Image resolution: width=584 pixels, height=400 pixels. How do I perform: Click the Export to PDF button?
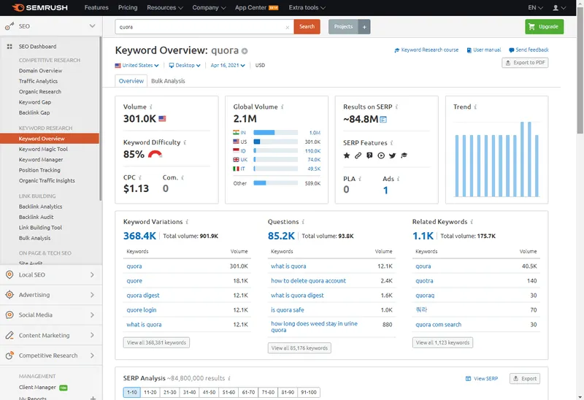(x=525, y=63)
